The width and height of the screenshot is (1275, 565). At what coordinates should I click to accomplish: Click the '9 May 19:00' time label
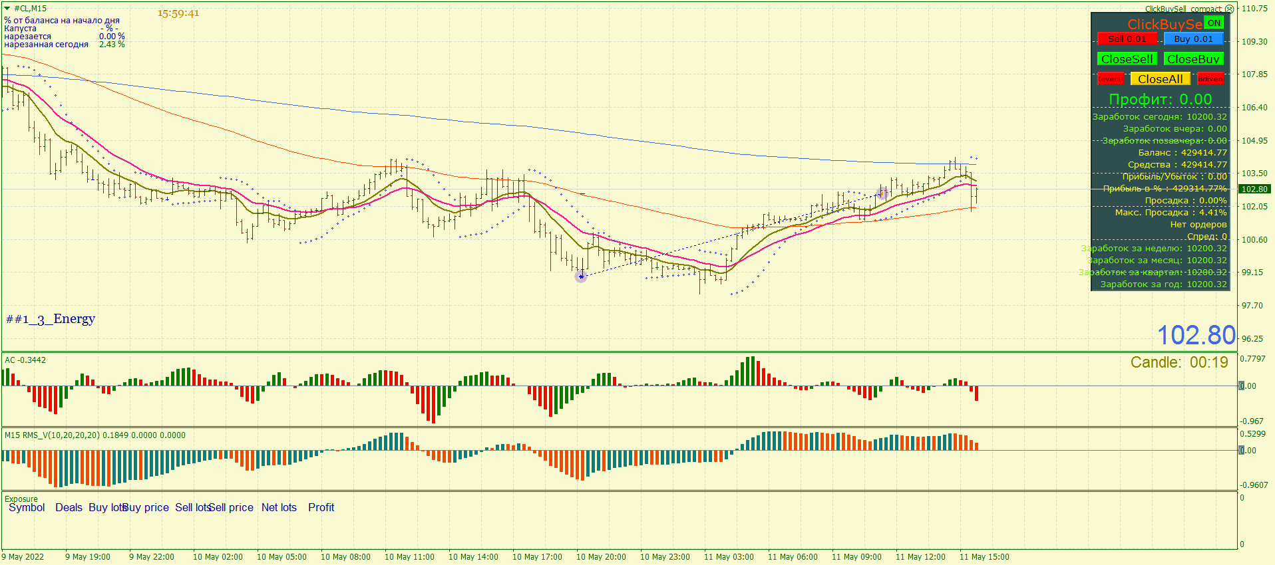click(x=88, y=557)
